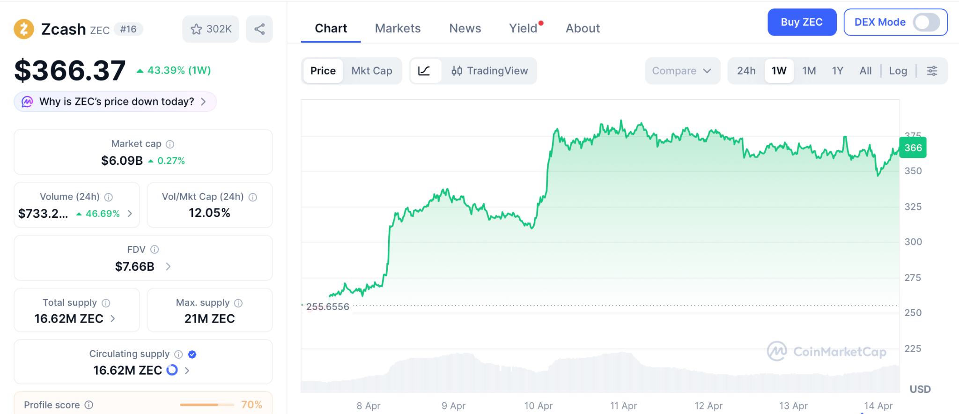Click the Buy ZEC button
Viewport: 959px width, 414px height.
[x=802, y=22]
